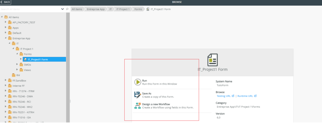
Task: Click the large IT_Project1 Form document icon
Action: pyautogui.click(x=212, y=60)
